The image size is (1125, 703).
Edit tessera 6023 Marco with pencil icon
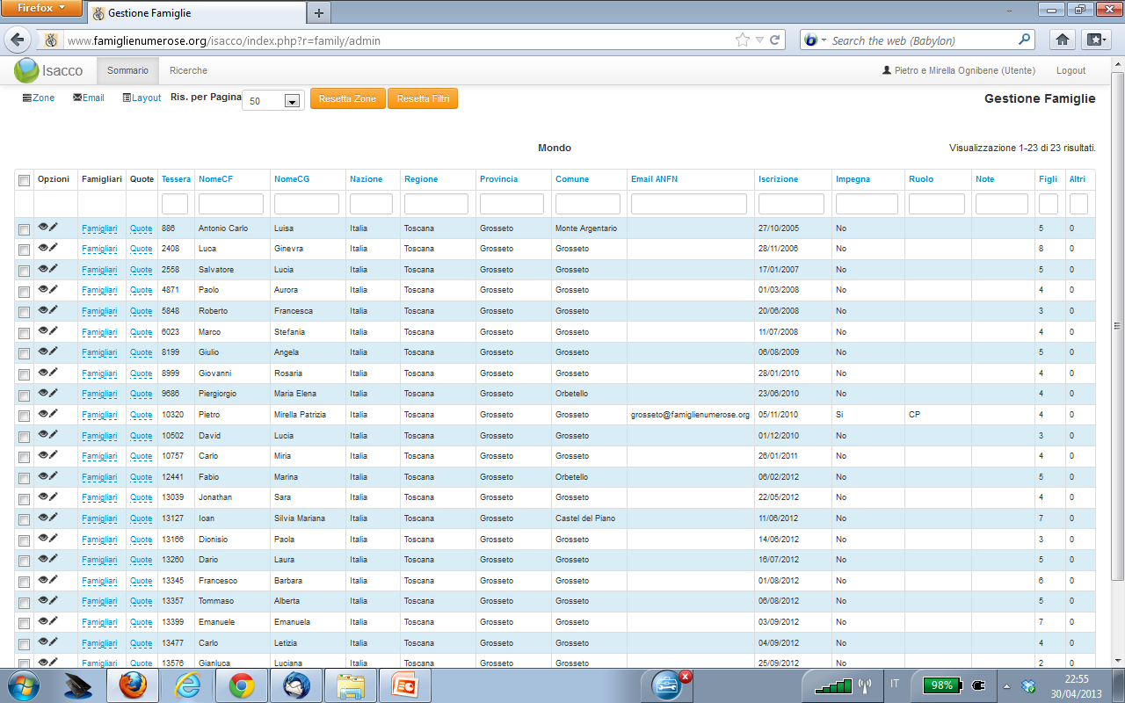pos(54,330)
